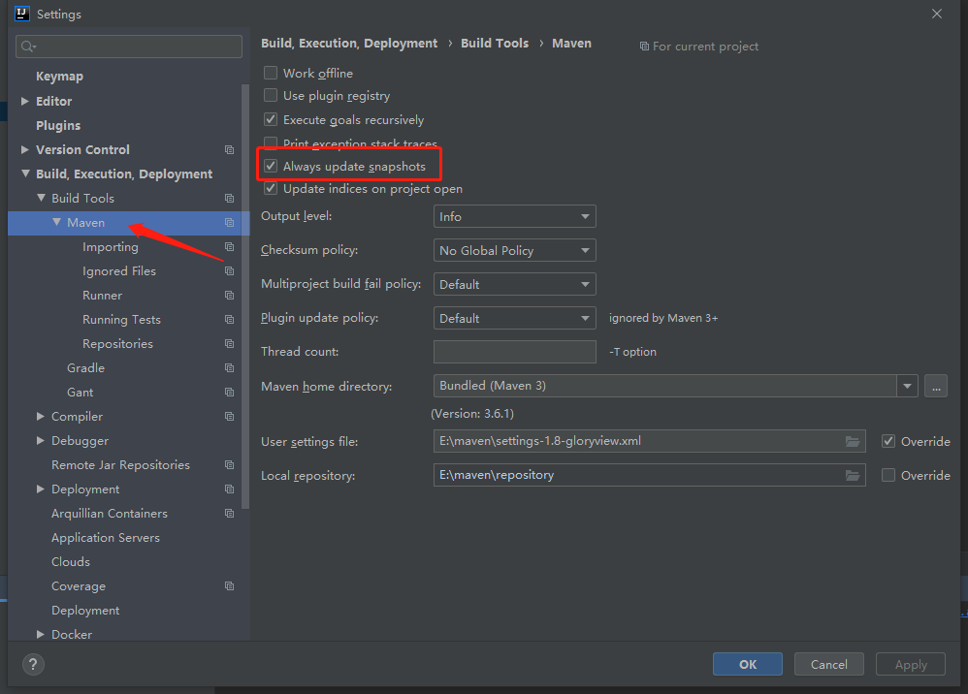Screen dimensions: 968x694
Task: Click the settings tree vertical scrollbar
Action: click(x=245, y=296)
